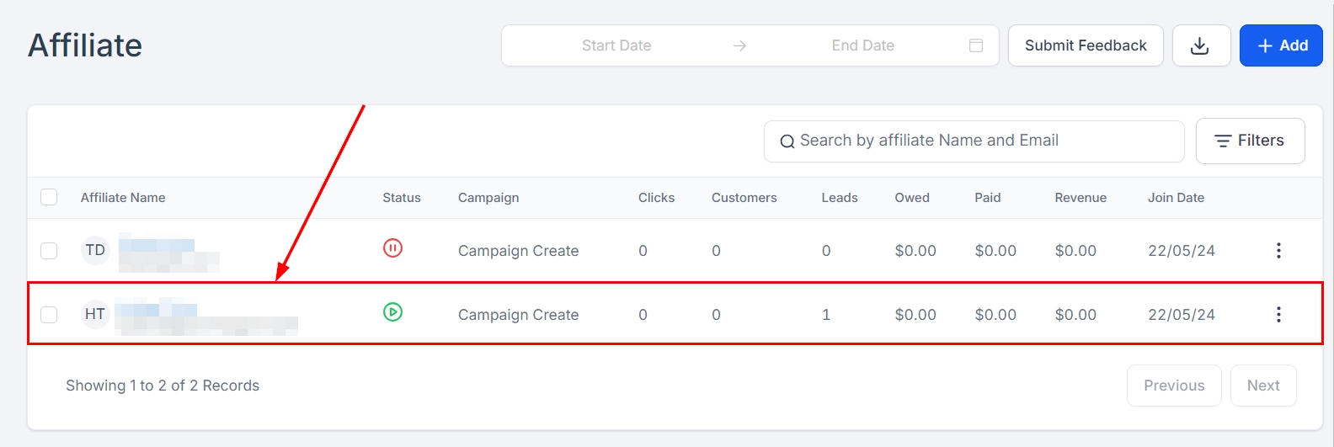Open the Filters dropdown
This screenshot has width=1334, height=447.
pyautogui.click(x=1250, y=141)
